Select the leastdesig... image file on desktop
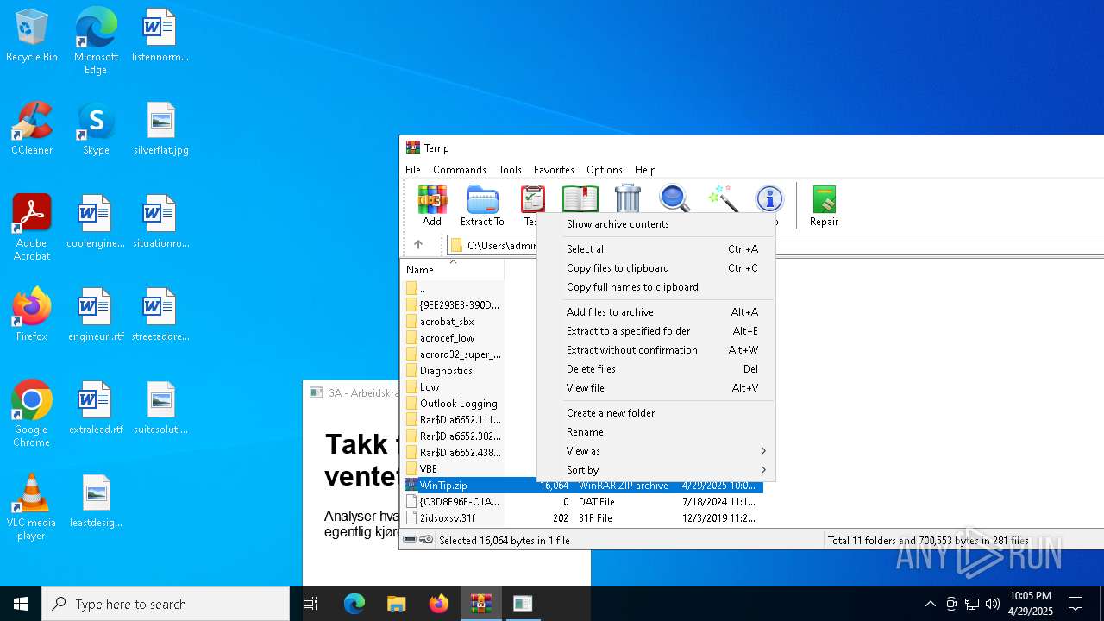1104x621 pixels. coord(96,502)
